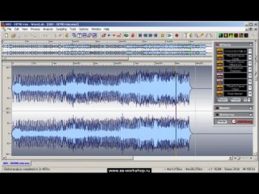Click the skip-to-end transport icon
259x194 pixels.
coord(155,36)
